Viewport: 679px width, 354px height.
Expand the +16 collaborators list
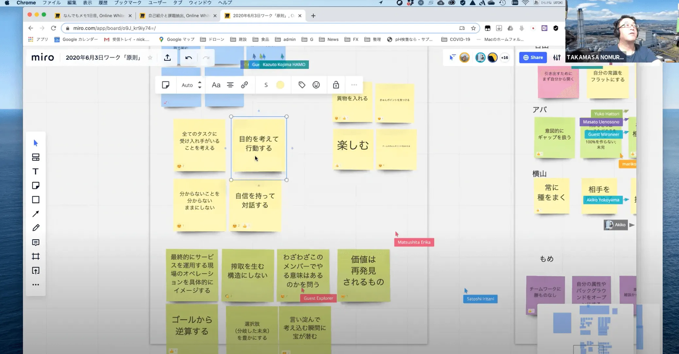click(x=505, y=57)
